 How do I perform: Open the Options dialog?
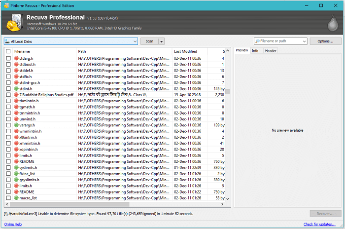[325, 41]
